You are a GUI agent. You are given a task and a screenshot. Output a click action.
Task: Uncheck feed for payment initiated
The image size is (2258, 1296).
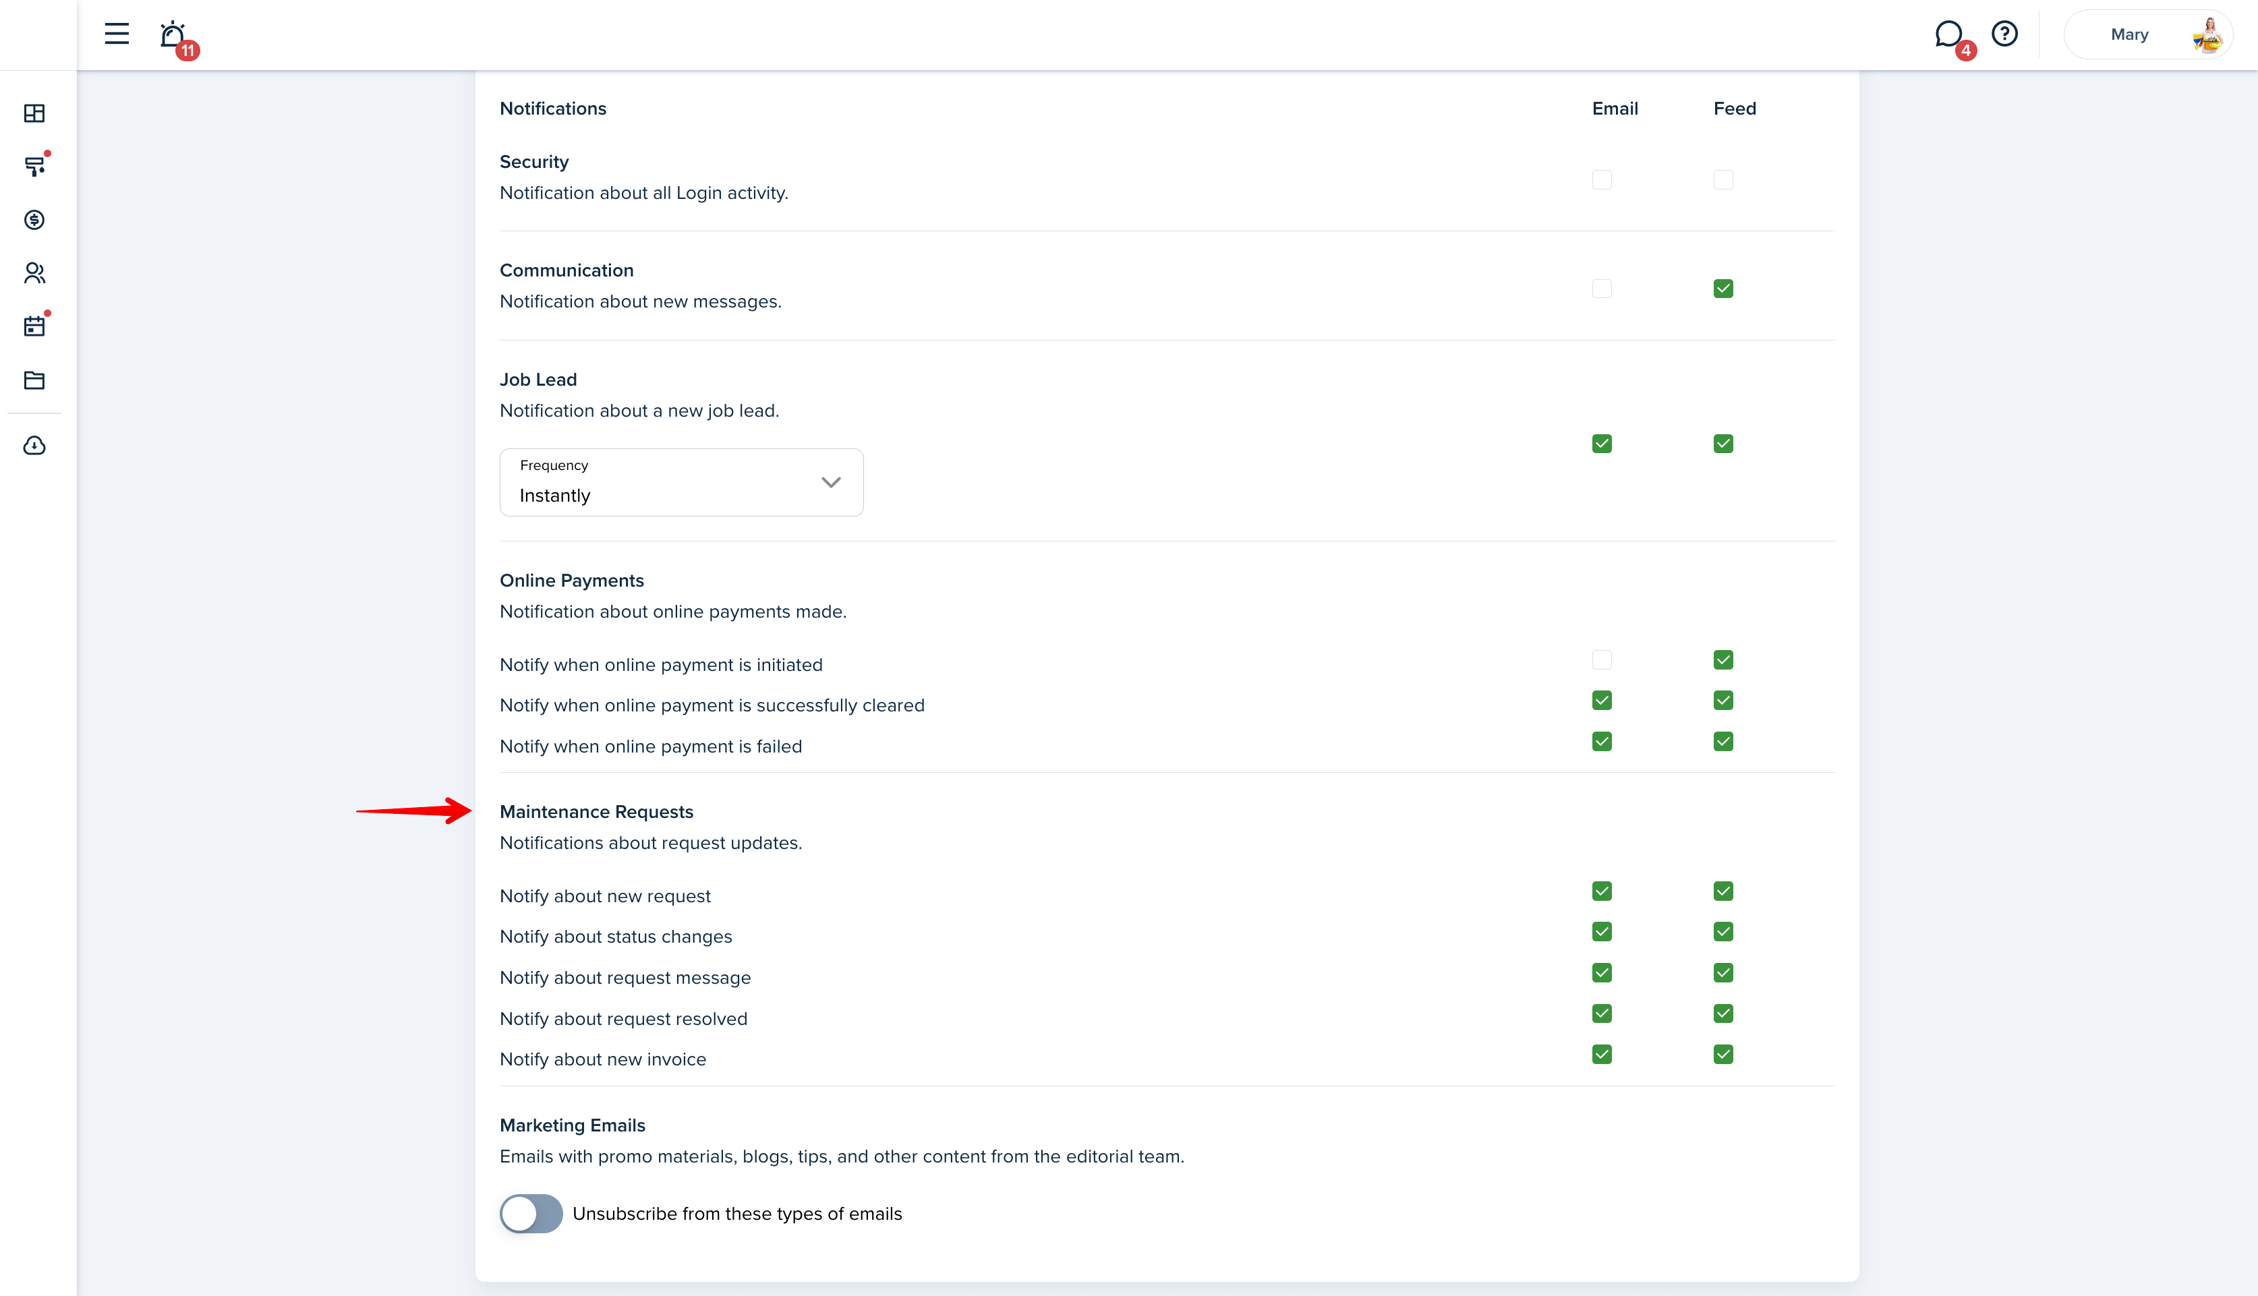tap(1723, 659)
